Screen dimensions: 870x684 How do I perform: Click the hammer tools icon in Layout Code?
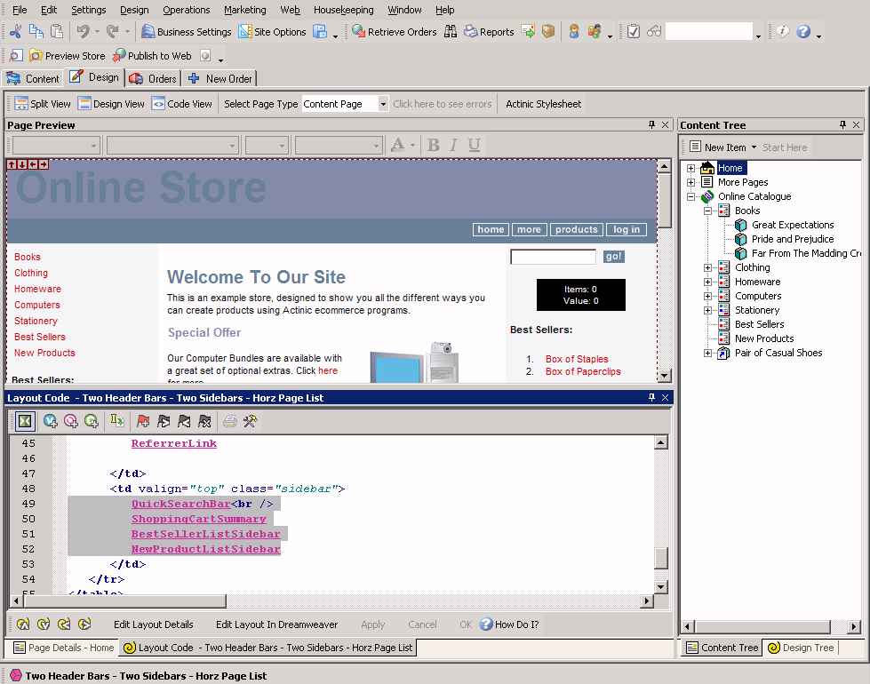click(250, 421)
